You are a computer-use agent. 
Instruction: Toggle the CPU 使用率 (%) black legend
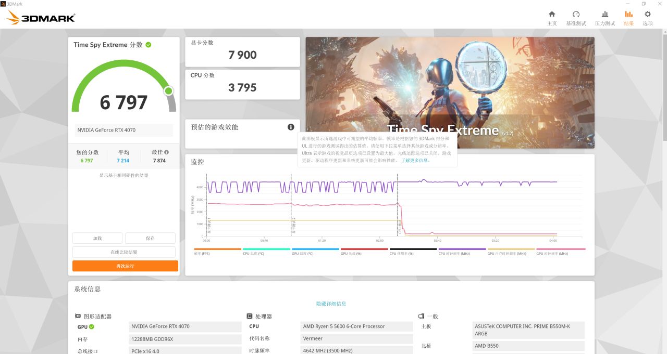pos(413,252)
